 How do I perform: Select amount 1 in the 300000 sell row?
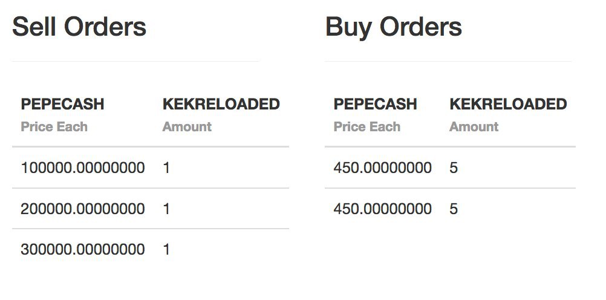coord(166,249)
